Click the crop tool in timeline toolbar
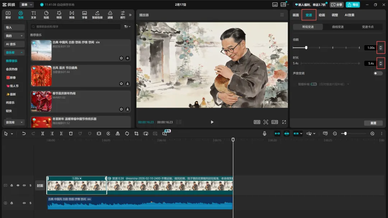Image resolution: width=388 pixels, height=218 pixels. point(136,133)
